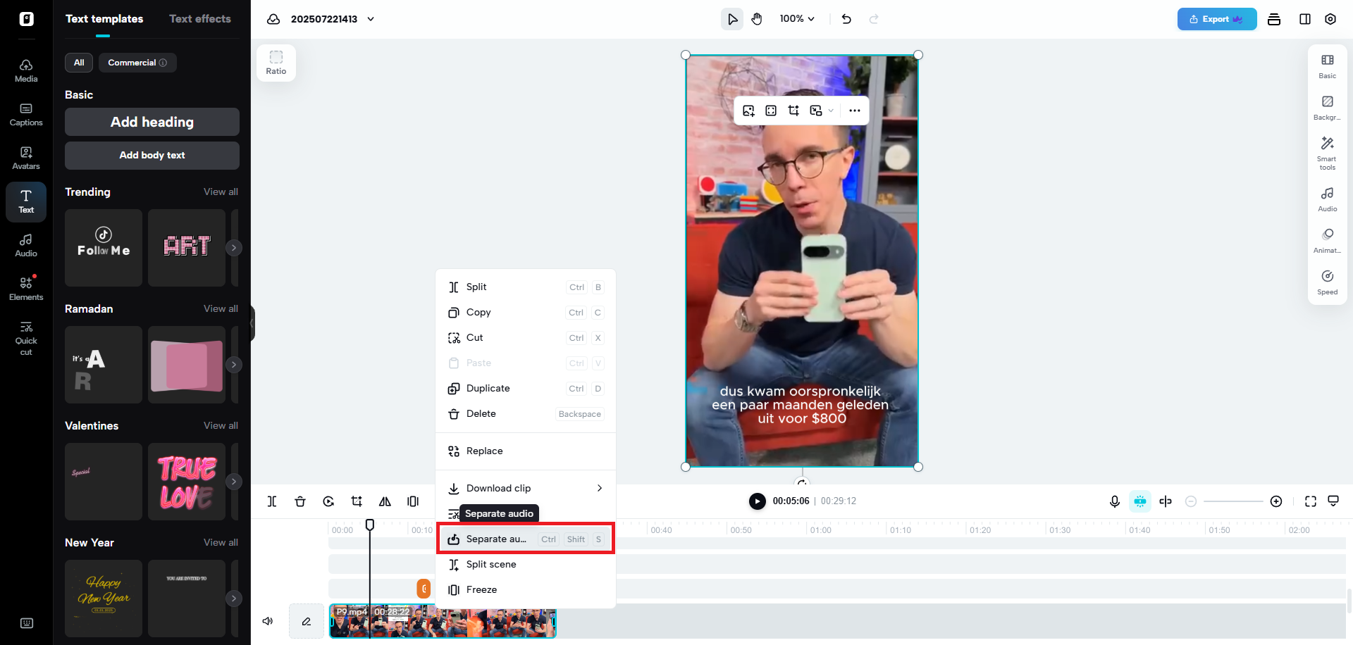Open the Captions panel
Screen dimensions: 1353x645
(x=26, y=115)
